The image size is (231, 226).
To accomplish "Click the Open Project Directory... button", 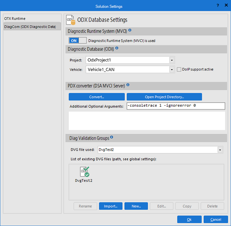I will tap(164, 97).
